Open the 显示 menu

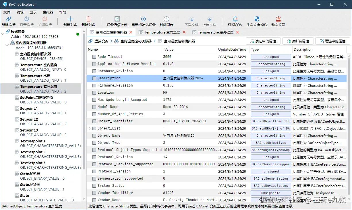pyautogui.click(x=33, y=12)
